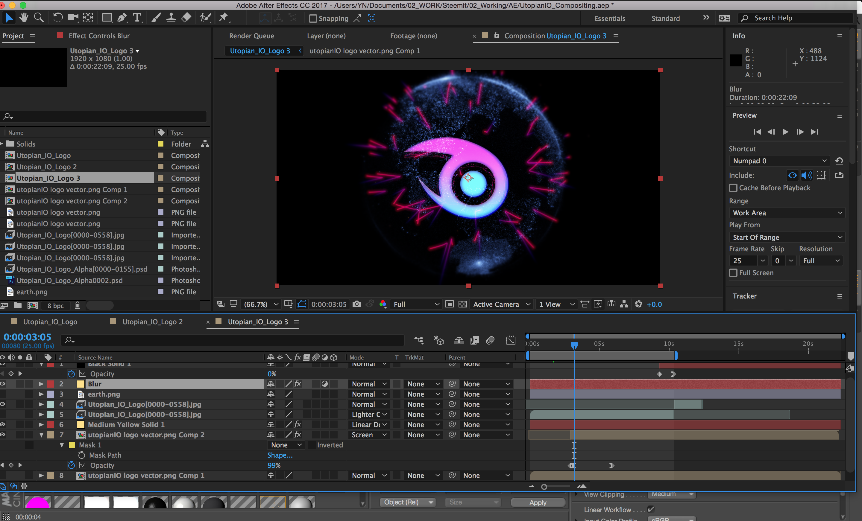Create a new folder in Project panel

point(17,305)
